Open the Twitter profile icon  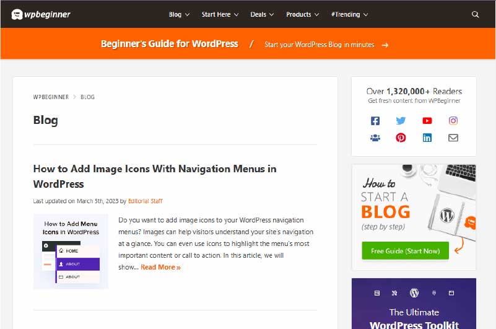coord(401,121)
